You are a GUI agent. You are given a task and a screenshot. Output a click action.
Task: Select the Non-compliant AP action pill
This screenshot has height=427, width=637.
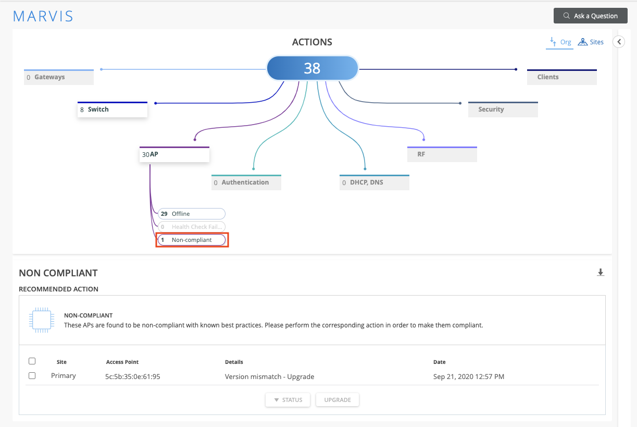(192, 240)
